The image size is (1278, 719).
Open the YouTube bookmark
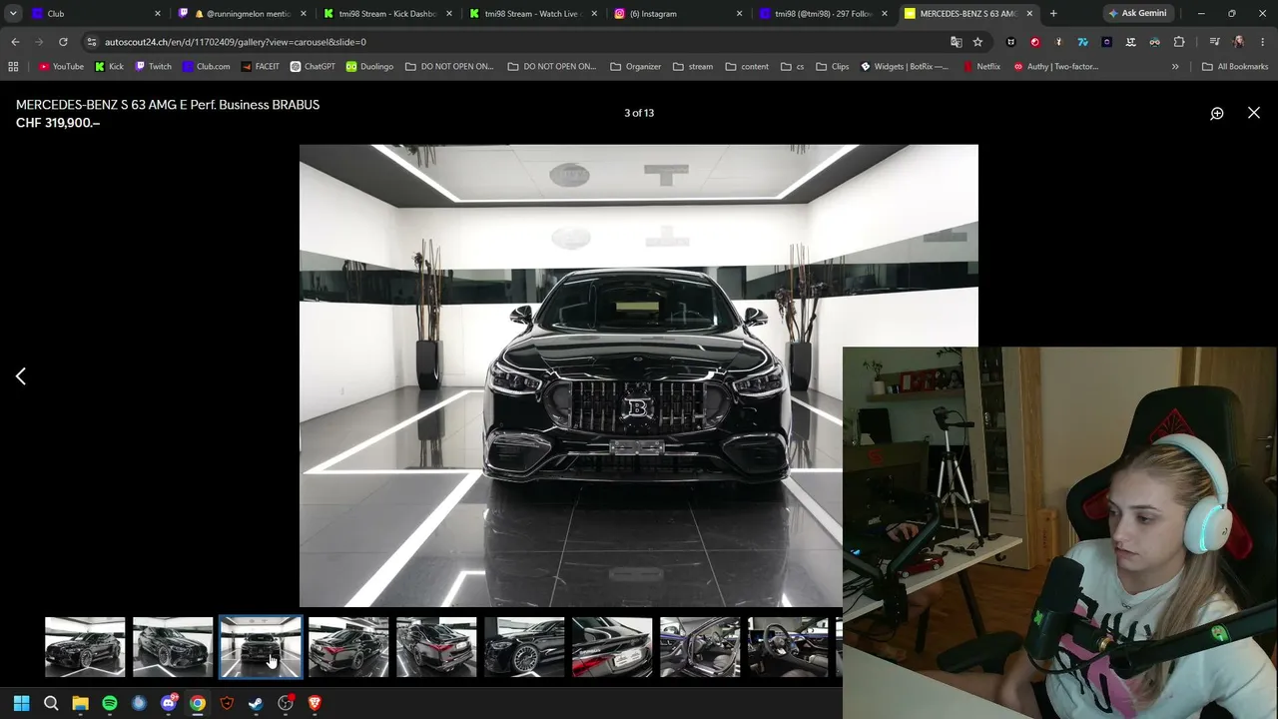pos(61,67)
